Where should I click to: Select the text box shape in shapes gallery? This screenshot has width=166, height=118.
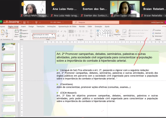[98, 31]
